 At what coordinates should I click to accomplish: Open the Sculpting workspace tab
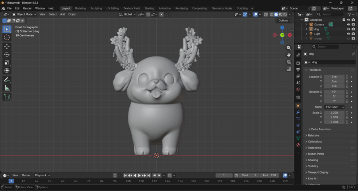[96, 8]
